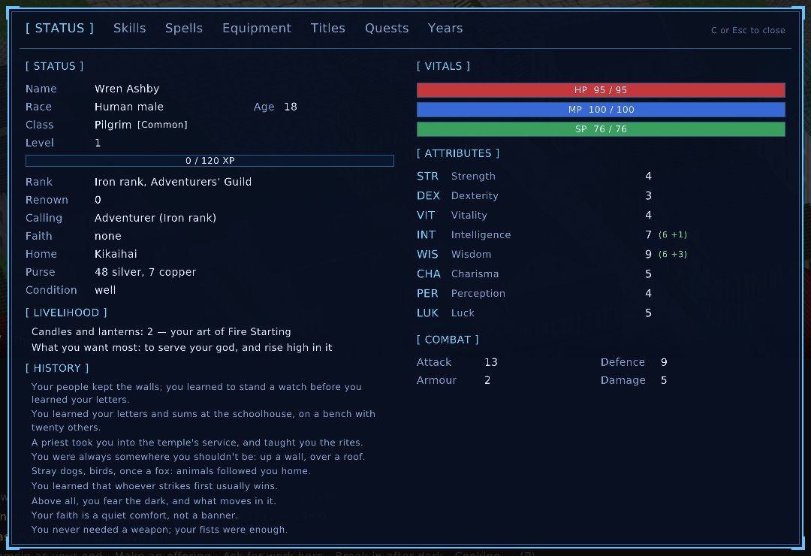Click 'Your people kept the walls' history line

point(197,394)
